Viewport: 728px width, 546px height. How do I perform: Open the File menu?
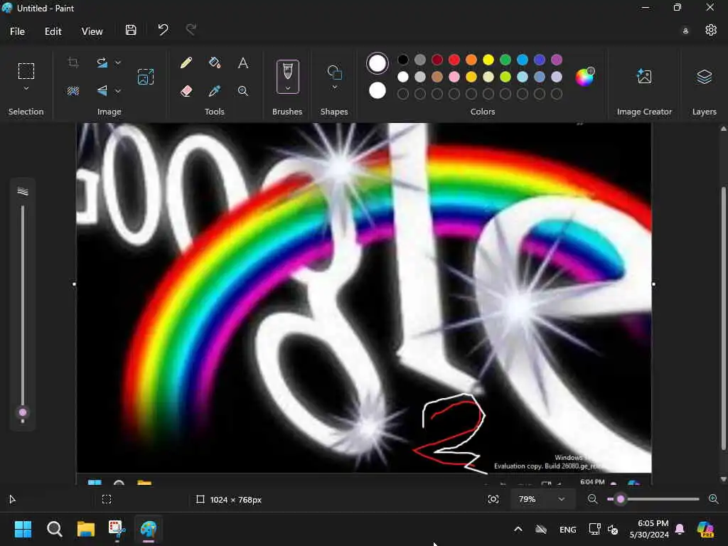17,31
